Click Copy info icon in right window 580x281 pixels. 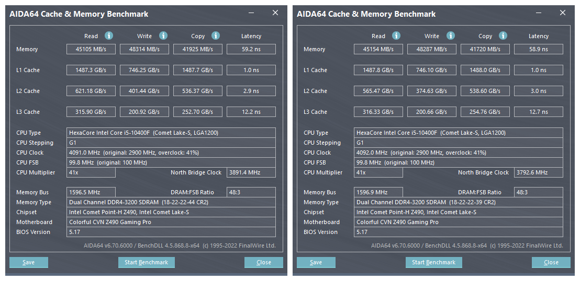(x=503, y=36)
